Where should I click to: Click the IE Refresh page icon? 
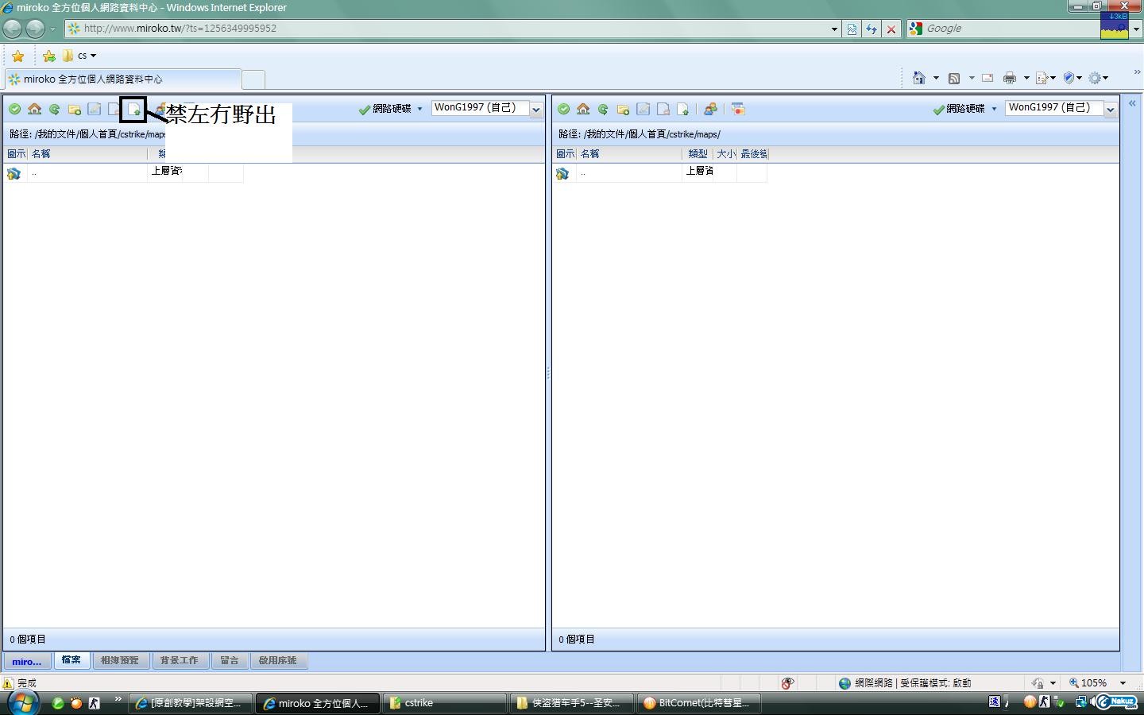[872, 29]
